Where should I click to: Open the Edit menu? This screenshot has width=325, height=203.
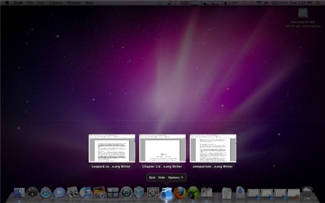[x=41, y=3]
